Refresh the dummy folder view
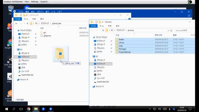Image resolution: width=199 pixels, height=112 pixels. (x=171, y=30)
